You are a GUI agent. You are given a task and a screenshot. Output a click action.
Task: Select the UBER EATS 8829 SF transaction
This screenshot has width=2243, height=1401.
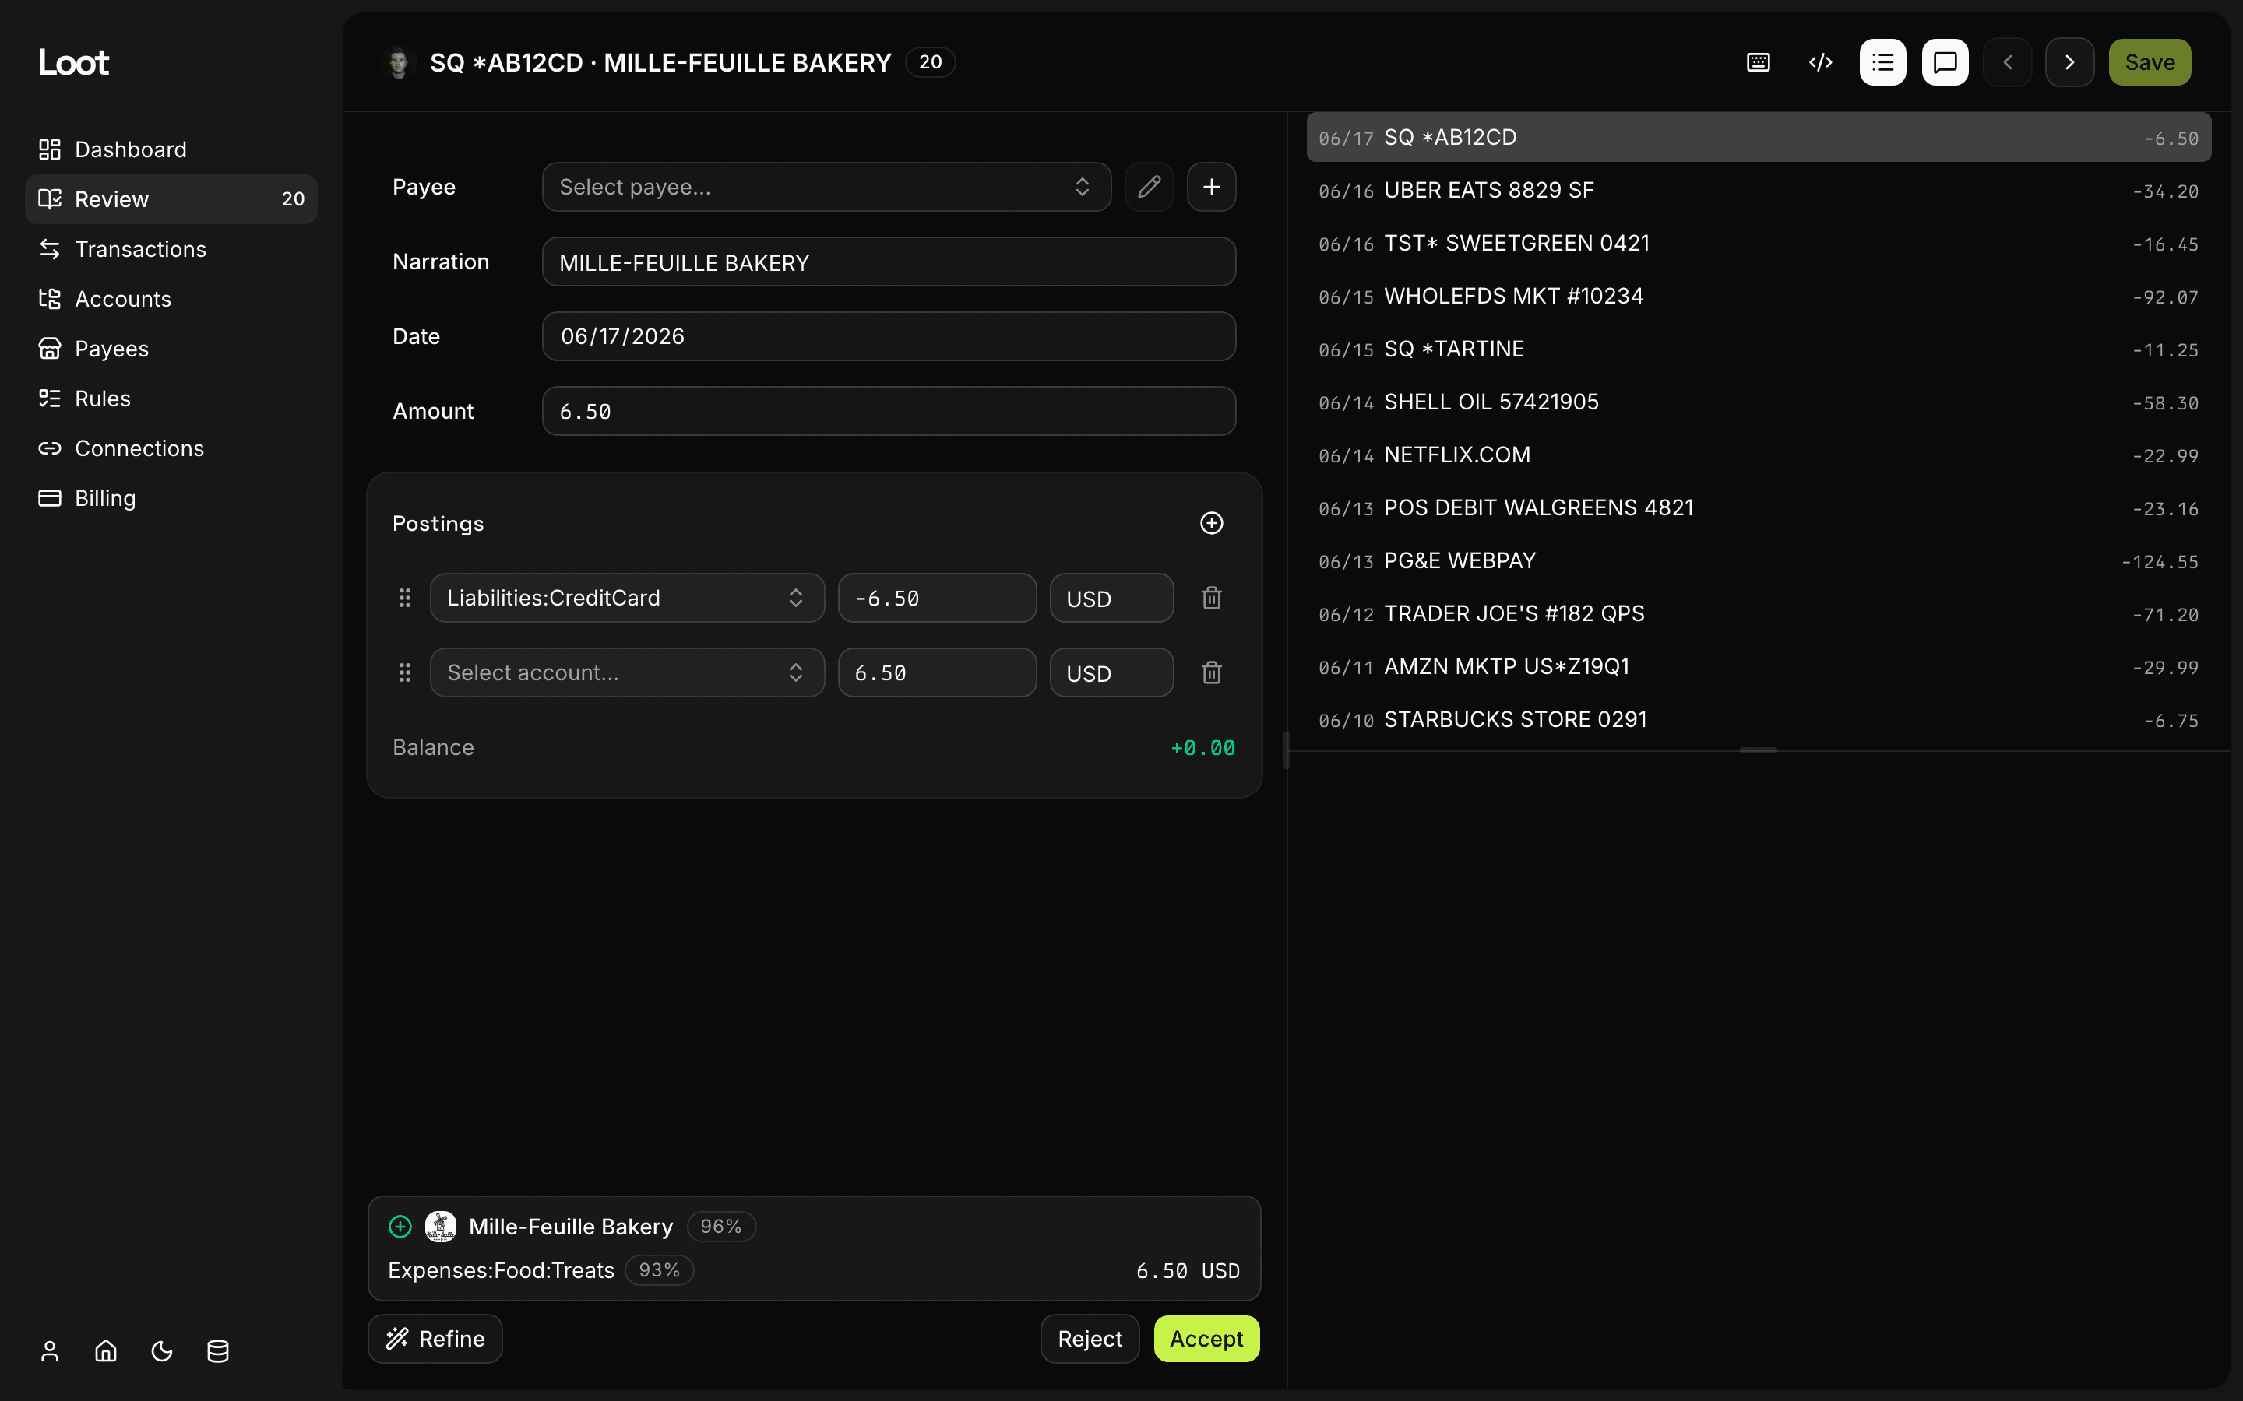click(x=1759, y=190)
